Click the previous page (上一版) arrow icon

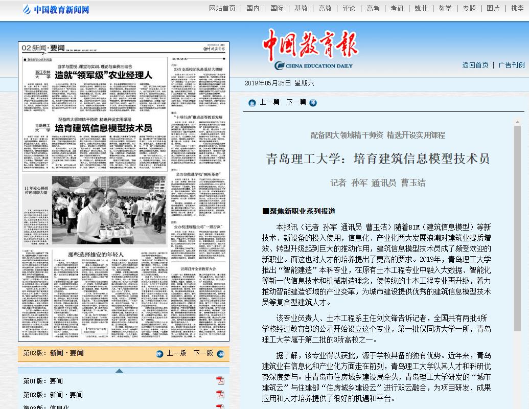[159, 354]
